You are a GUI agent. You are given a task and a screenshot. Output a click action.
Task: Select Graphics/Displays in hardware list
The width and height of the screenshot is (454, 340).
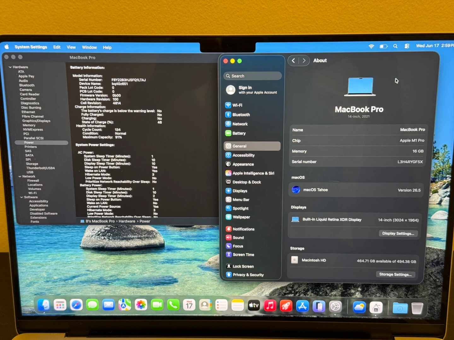(36, 121)
